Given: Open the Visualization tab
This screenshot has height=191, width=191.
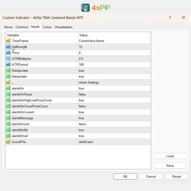Looking at the screenshot, I should tap(63, 27).
